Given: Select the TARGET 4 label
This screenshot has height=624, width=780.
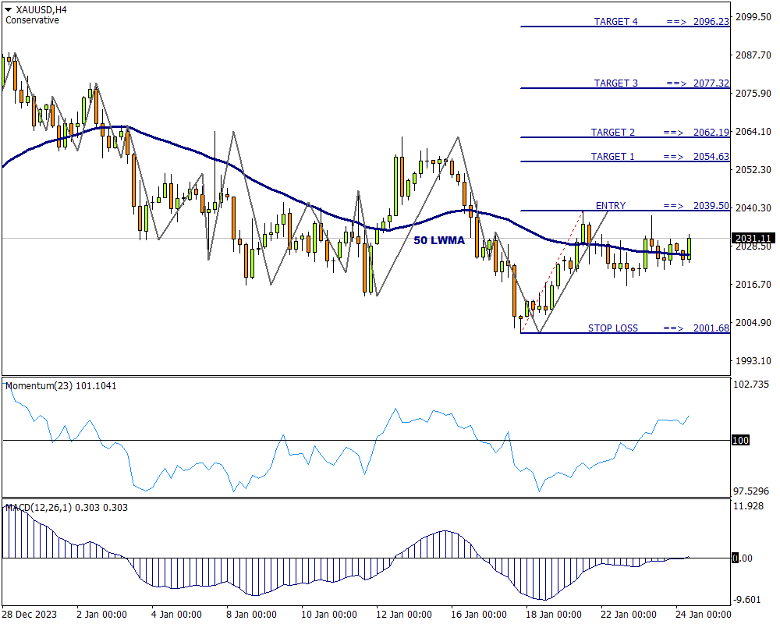Looking at the screenshot, I should (615, 21).
